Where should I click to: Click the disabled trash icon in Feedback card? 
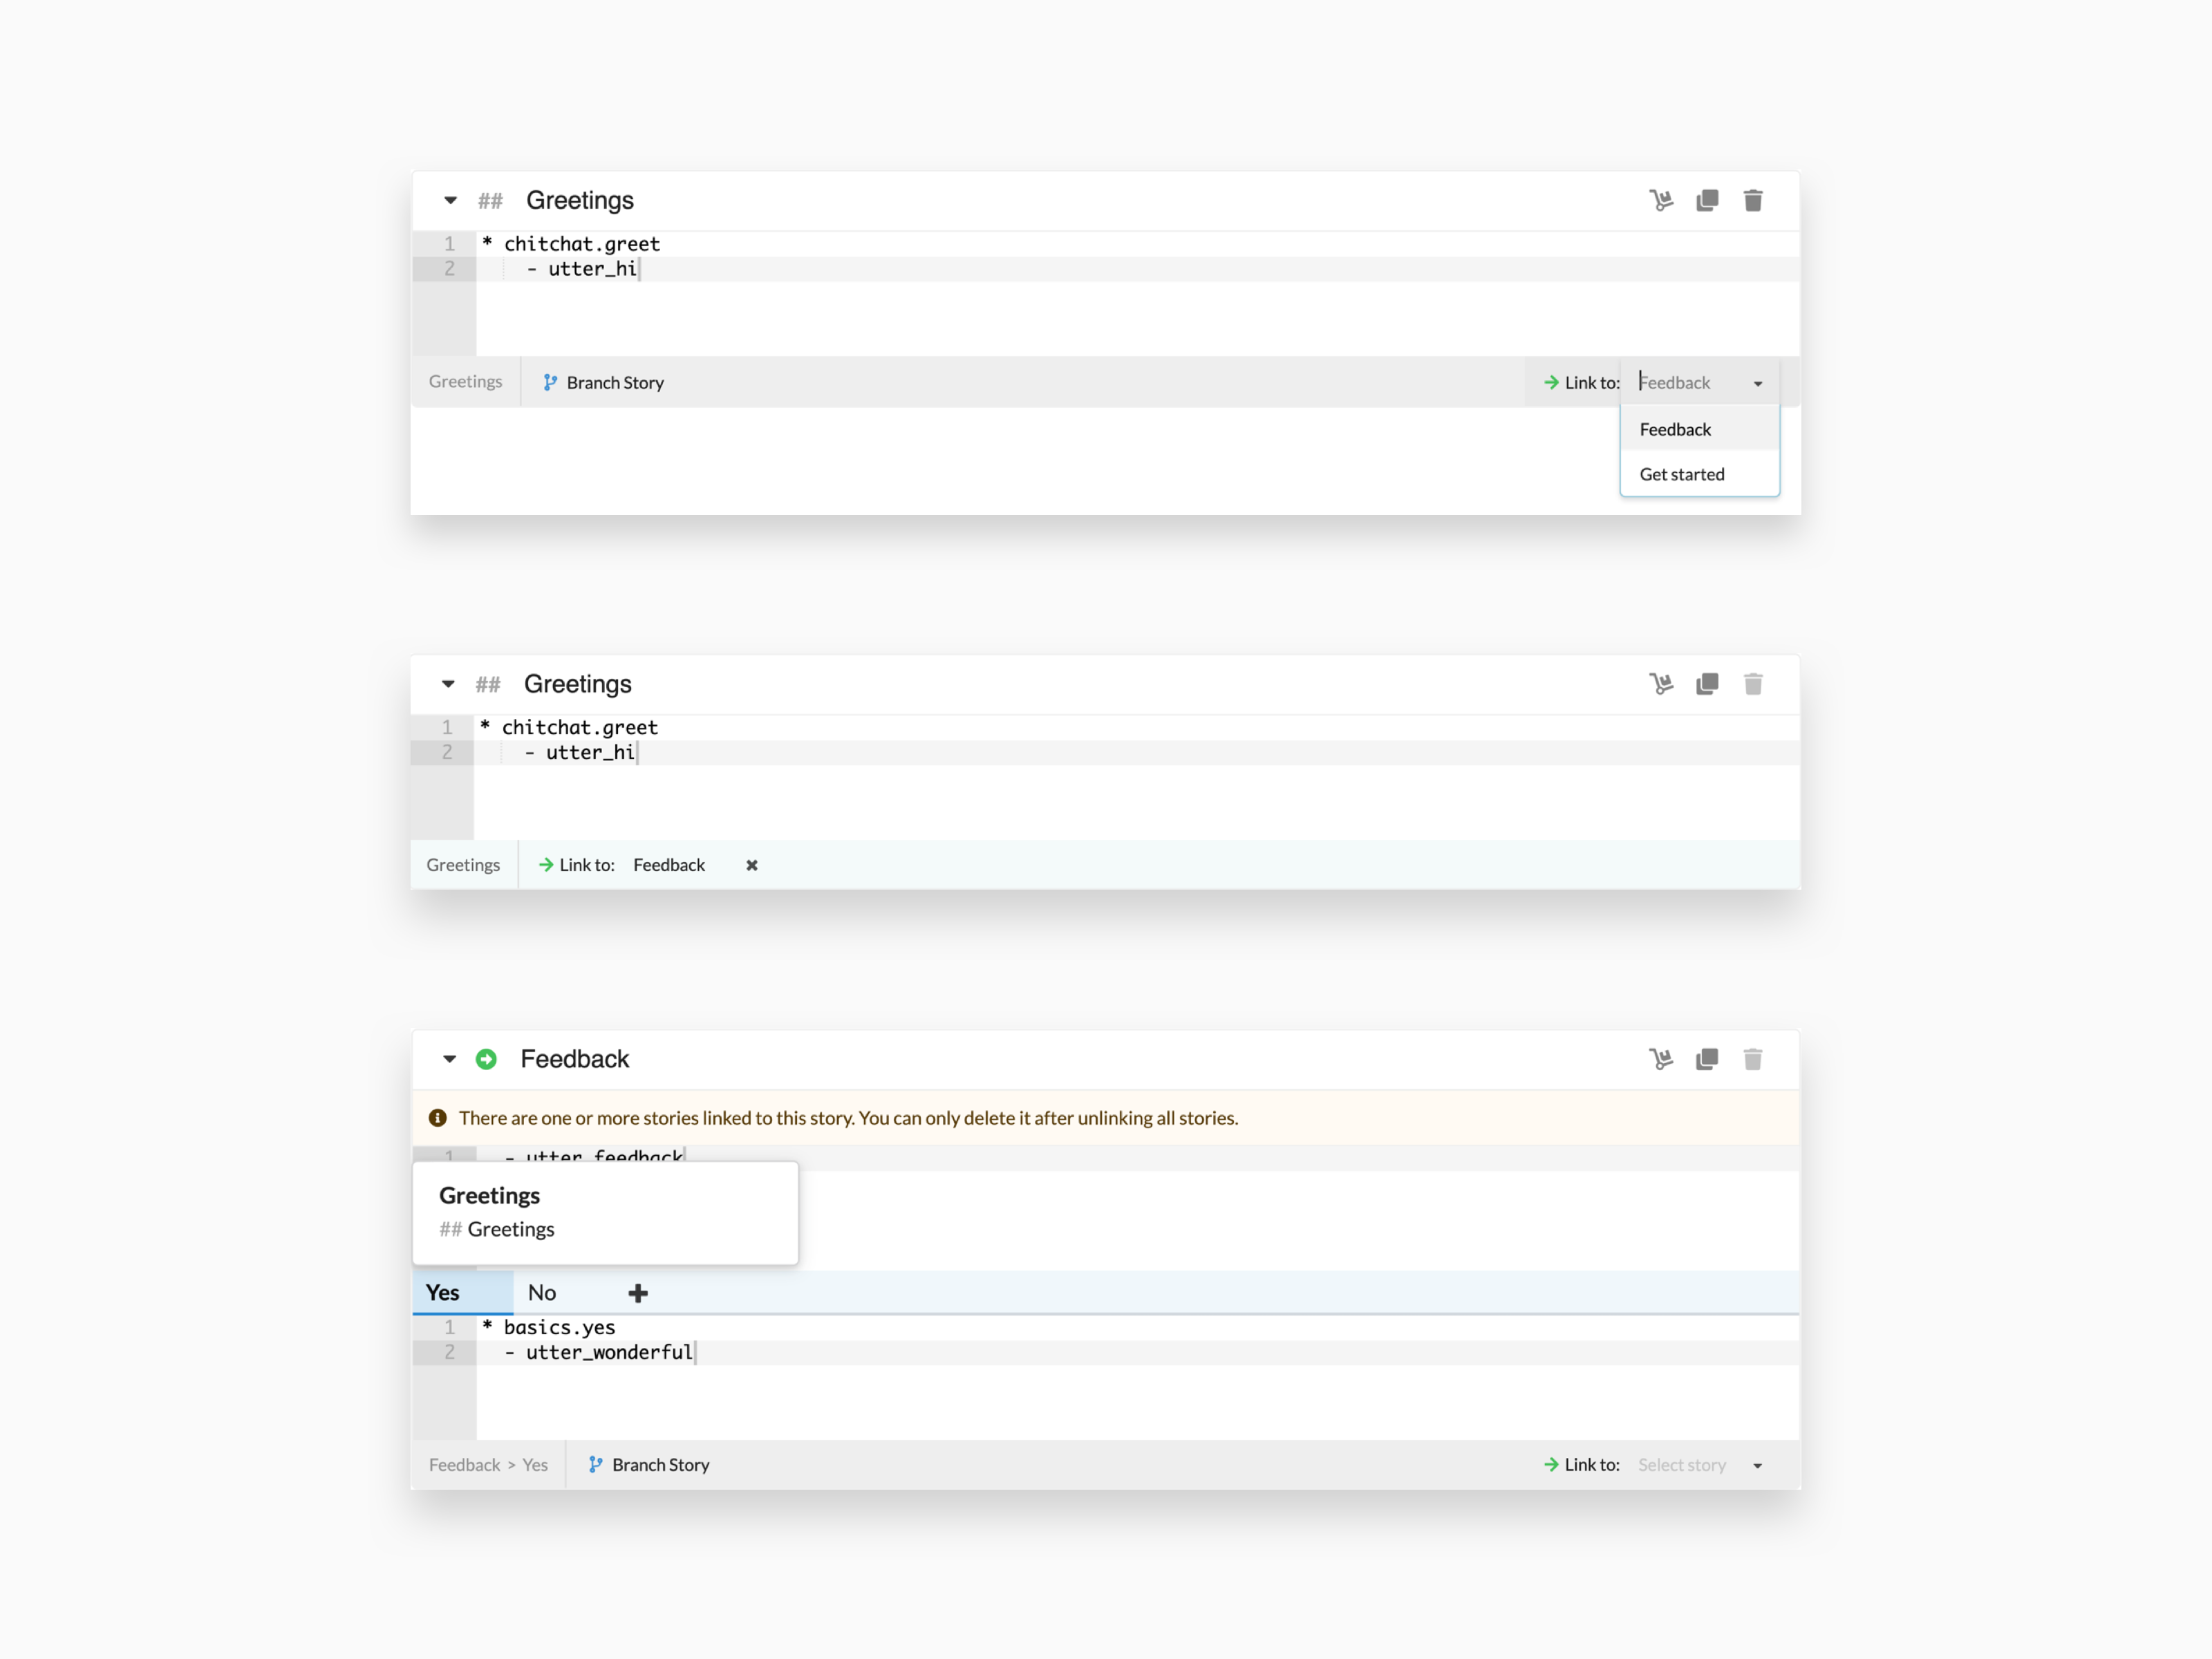click(x=1753, y=1059)
